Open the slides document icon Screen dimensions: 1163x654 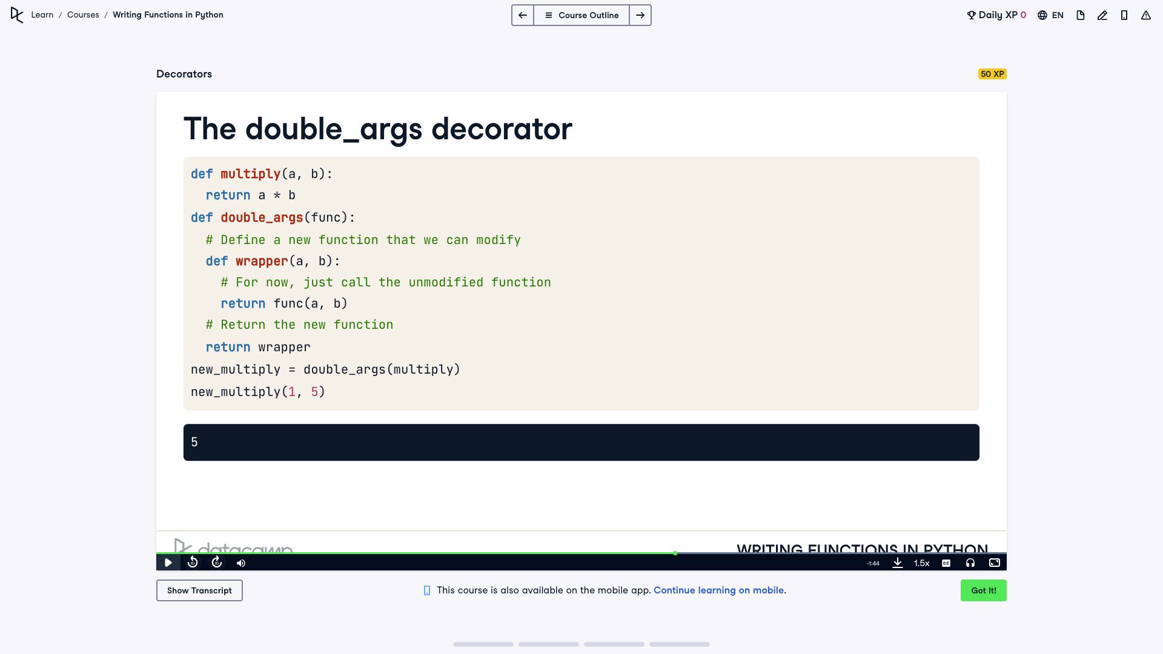(x=1080, y=15)
